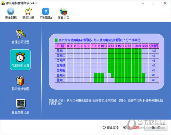This screenshot has width=171, height=135.
Task: Toggle 星期日 hour 23 cell
Action: tap(147, 80)
